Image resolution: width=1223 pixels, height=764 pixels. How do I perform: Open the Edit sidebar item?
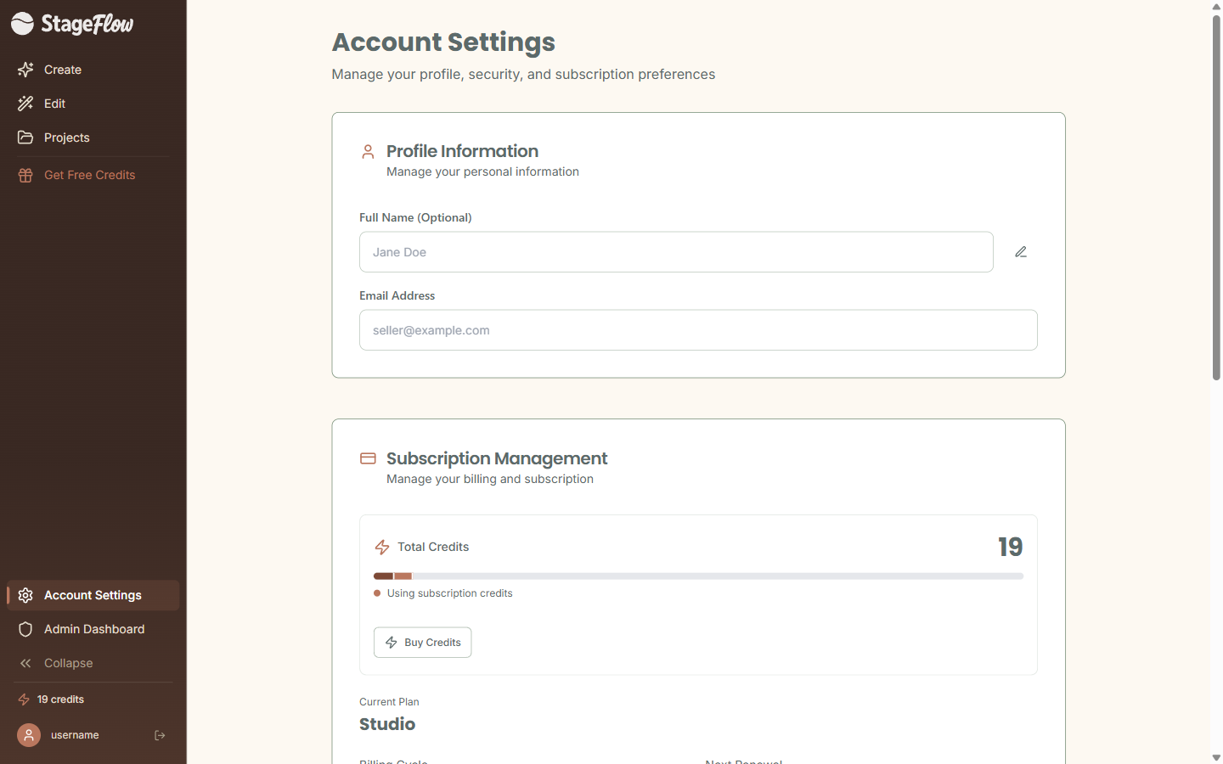pyautogui.click(x=93, y=104)
